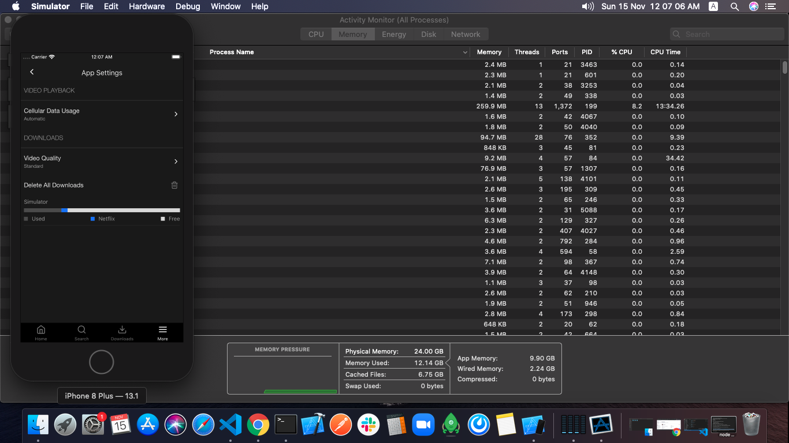
Task: Open the Edit menu
Action: click(x=111, y=6)
